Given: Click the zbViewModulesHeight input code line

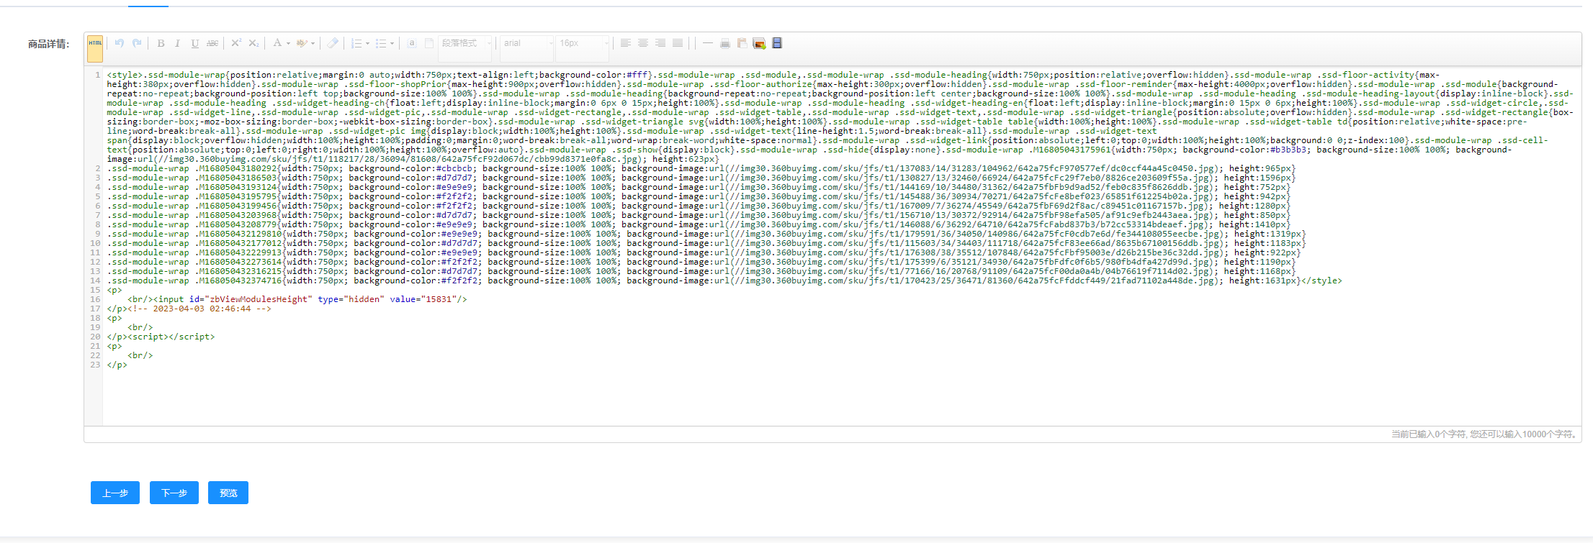Looking at the screenshot, I should pos(297,299).
